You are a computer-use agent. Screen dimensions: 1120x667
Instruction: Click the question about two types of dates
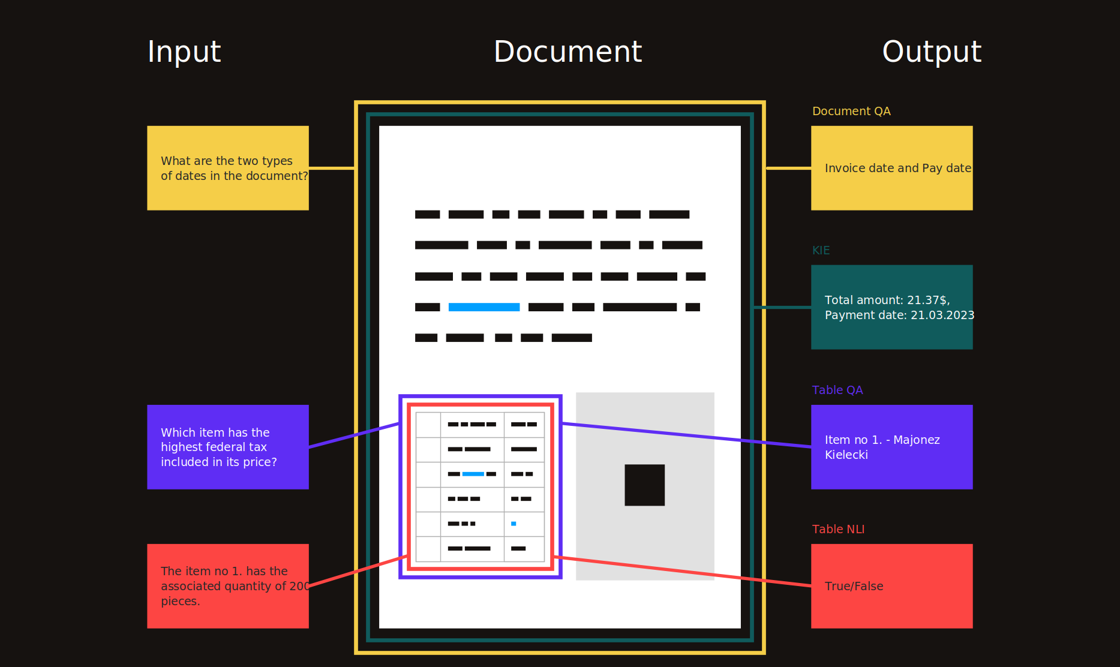[227, 168]
